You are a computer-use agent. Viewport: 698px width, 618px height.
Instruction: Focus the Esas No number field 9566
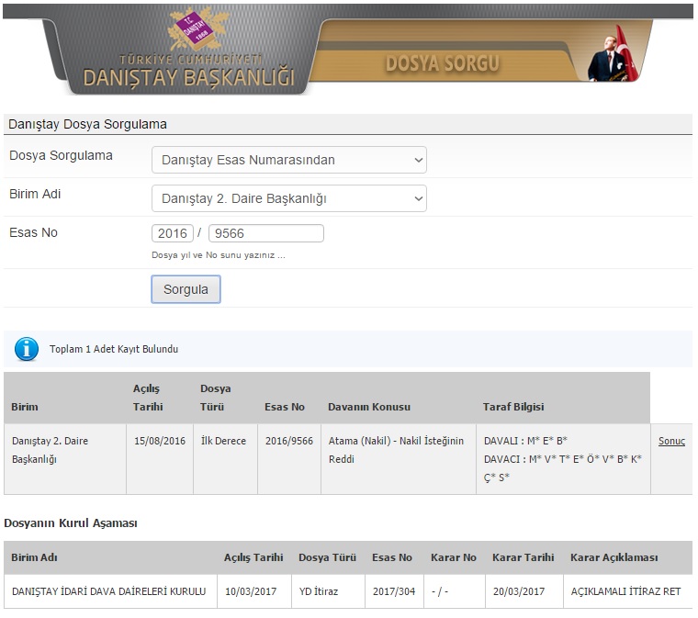click(265, 233)
